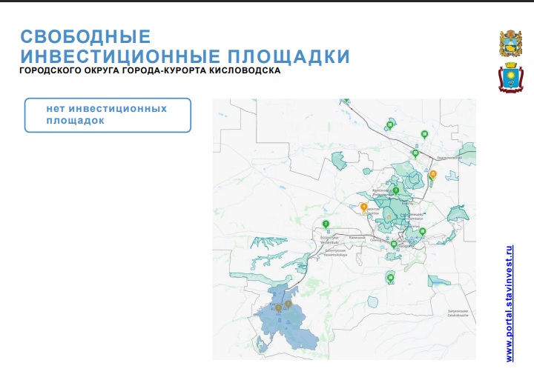Screen dimensions: 534x383
Task: Select right brown marker in Kislovodsk area
Action: click(288, 304)
